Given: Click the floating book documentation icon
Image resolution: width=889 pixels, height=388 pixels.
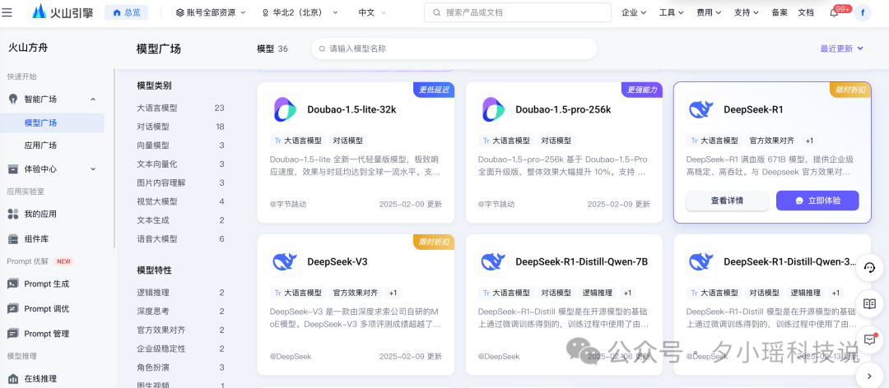Looking at the screenshot, I should click(x=869, y=303).
